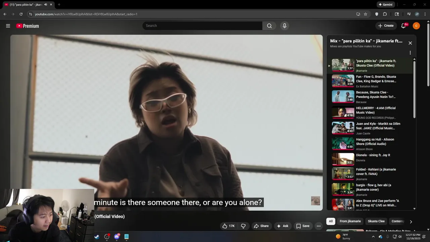430x242 pixels.
Task: Open a new browser tab
Action: coord(59,5)
